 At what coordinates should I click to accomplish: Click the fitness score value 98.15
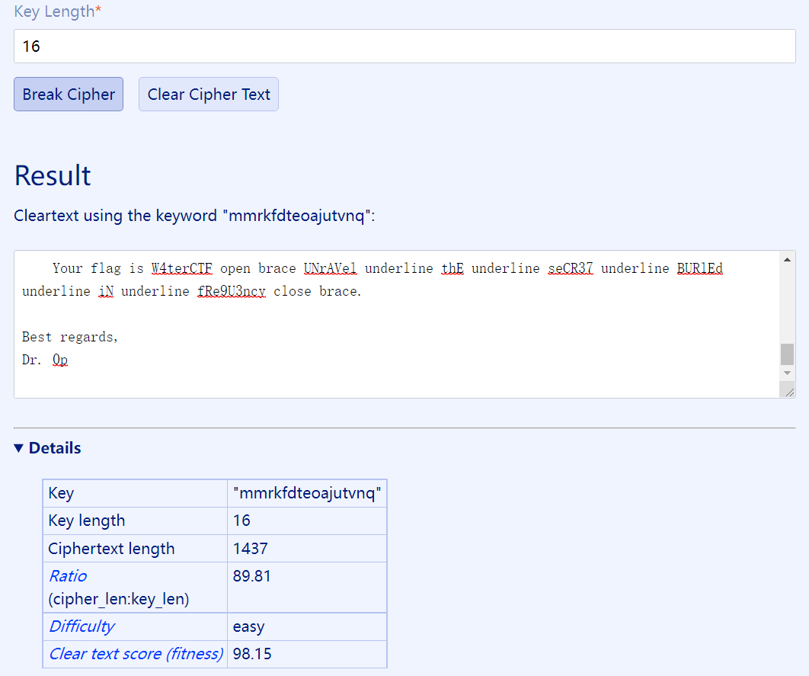point(252,654)
